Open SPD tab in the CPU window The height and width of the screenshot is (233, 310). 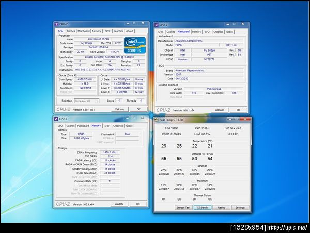[107, 31]
